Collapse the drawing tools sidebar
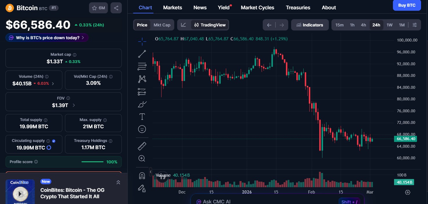 (x=151, y=172)
